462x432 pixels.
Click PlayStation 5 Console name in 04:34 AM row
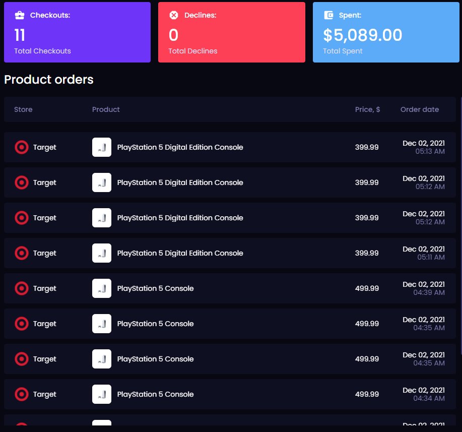click(x=155, y=394)
